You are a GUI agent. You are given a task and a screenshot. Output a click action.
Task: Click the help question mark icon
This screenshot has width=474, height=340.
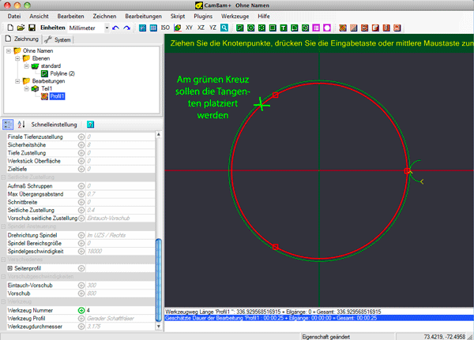coord(90,124)
